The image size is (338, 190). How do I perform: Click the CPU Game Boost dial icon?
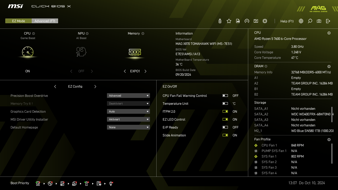(x=28, y=52)
